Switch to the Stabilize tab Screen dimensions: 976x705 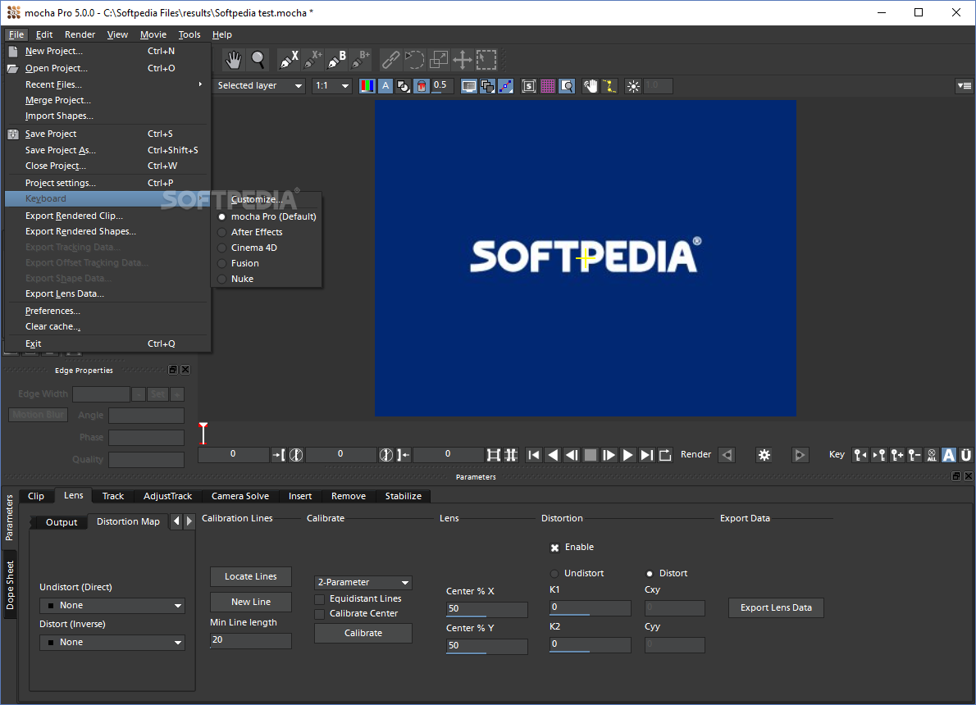[x=404, y=496]
